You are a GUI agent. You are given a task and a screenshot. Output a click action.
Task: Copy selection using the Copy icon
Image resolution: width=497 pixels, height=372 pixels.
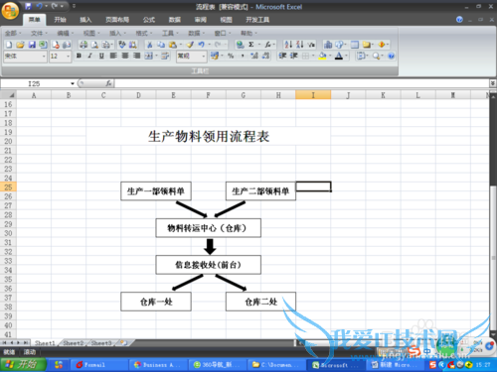click(x=161, y=45)
